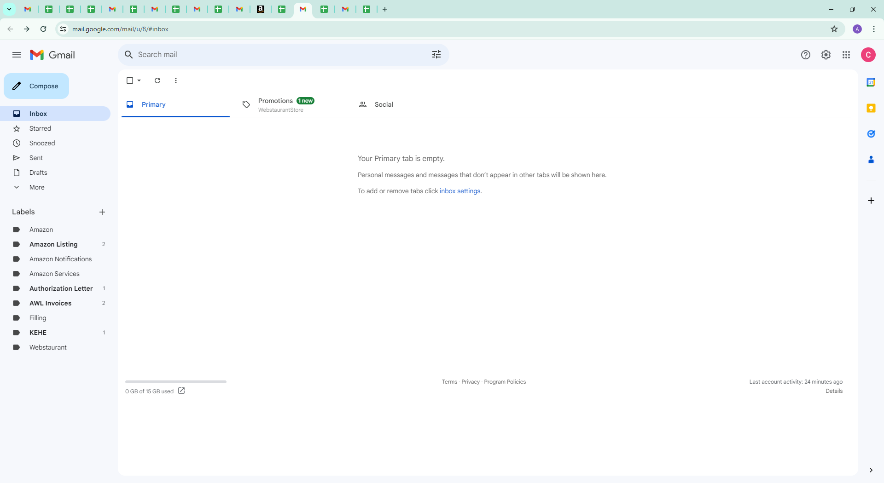Open the Authorization Letter label
Screen dimensions: 884x483
point(55,288)
